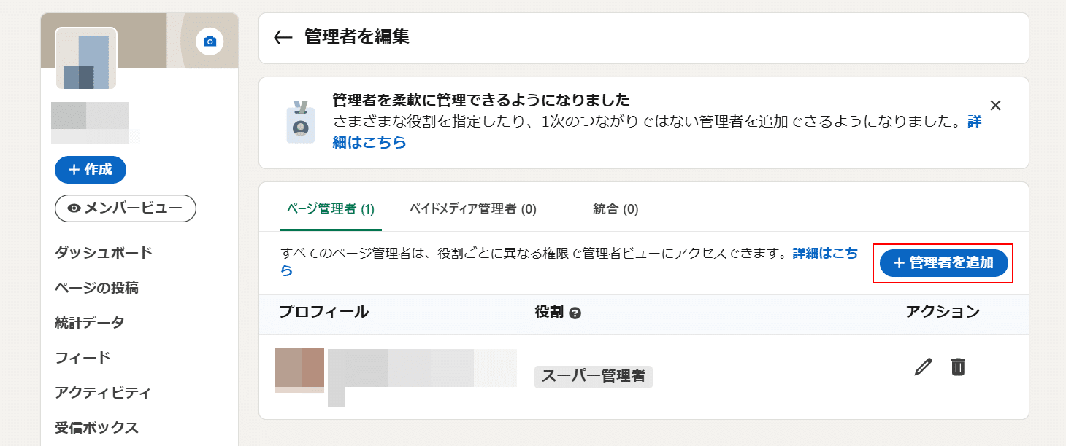Click the 作成 create button

click(x=91, y=170)
